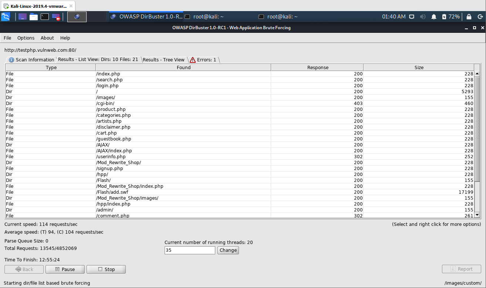Click the battery 72% indicator
Image resolution: width=486 pixels, height=288 pixels.
pos(450,17)
